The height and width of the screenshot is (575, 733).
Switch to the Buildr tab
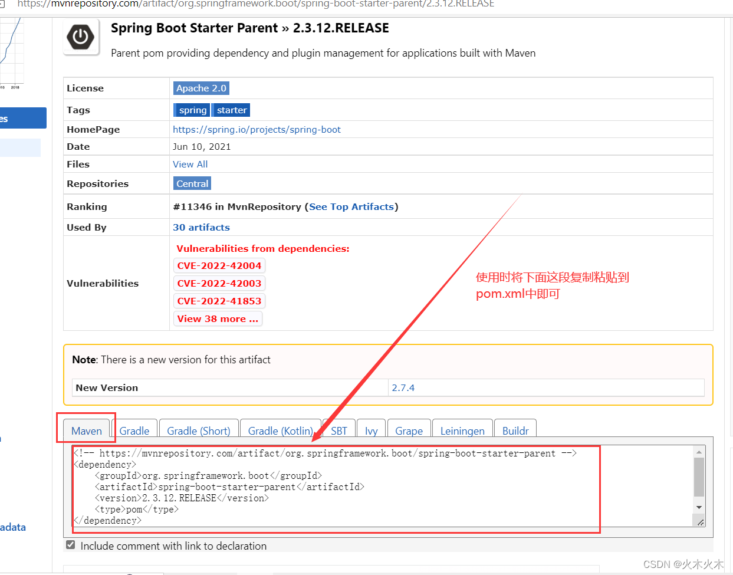point(515,431)
